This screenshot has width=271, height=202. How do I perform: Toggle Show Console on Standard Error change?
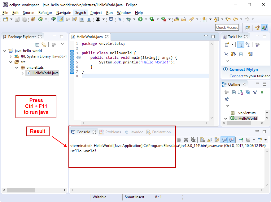coord(231,140)
